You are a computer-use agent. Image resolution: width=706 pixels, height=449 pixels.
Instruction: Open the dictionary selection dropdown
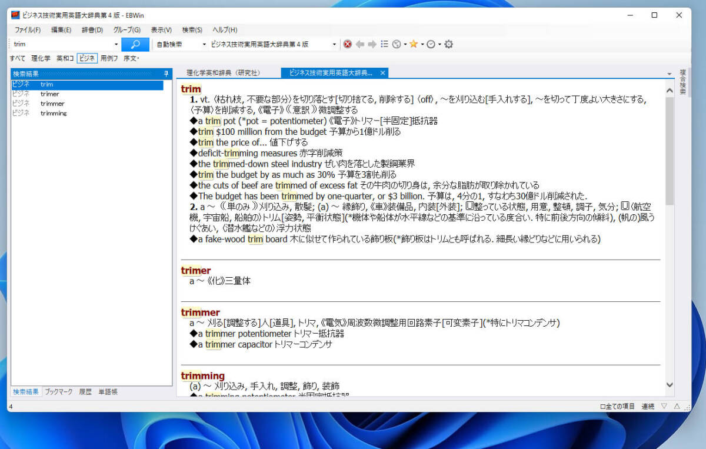tap(335, 44)
